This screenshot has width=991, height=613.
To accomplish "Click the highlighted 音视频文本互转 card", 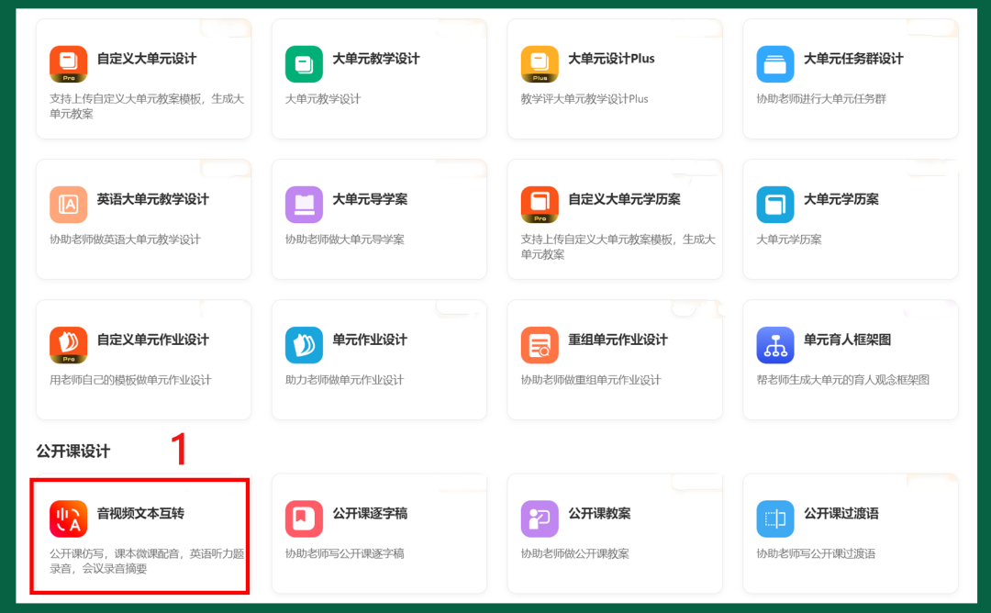I will (139, 535).
